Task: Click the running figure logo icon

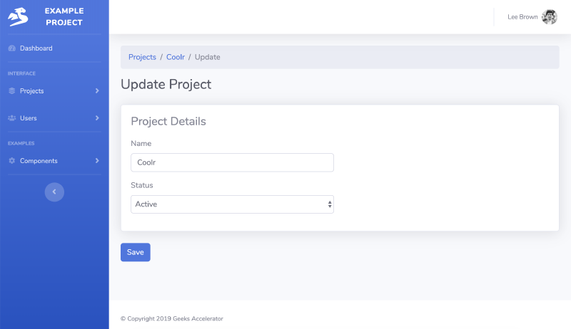Action: click(x=18, y=16)
